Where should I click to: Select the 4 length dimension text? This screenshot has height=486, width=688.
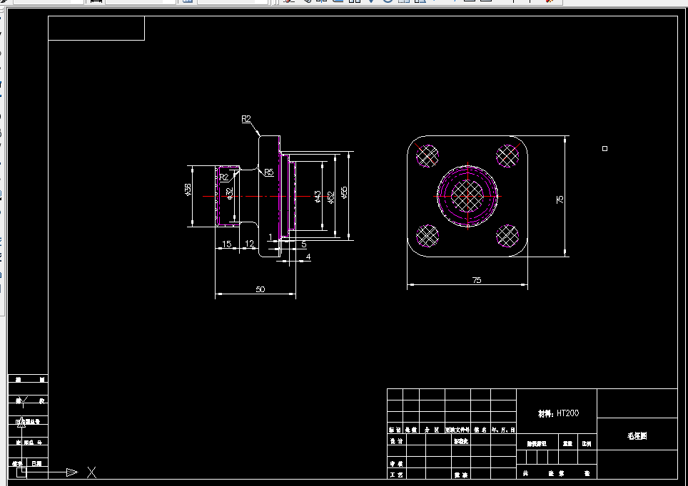pos(308,257)
